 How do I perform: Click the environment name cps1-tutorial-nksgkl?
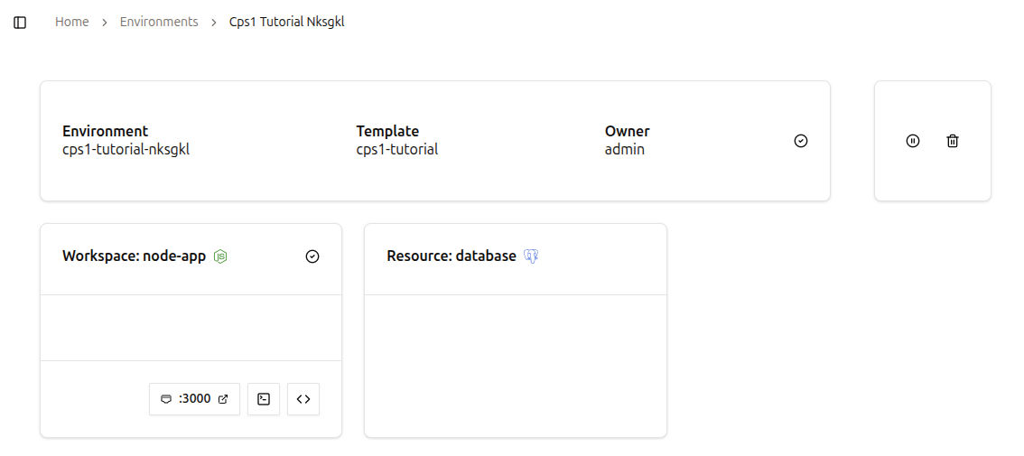click(126, 150)
